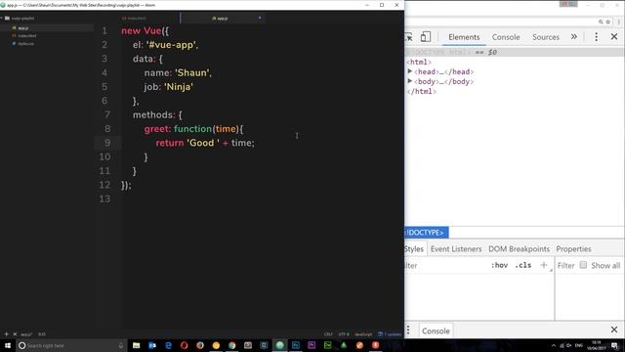This screenshot has height=352, width=625.
Task: Open the Styles sub-tab
Action: coord(414,249)
